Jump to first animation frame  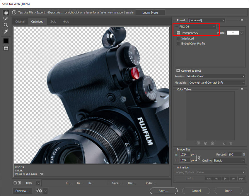coord(209,178)
